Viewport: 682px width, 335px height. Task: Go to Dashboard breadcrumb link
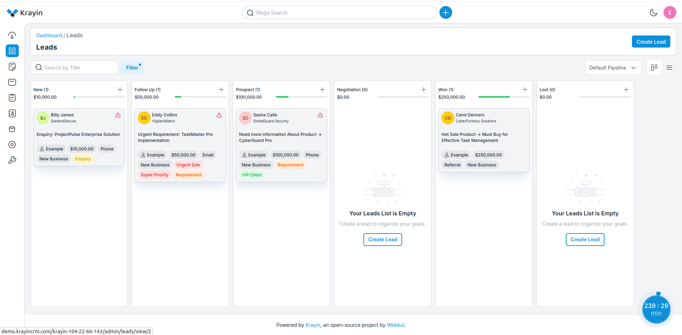pos(49,35)
